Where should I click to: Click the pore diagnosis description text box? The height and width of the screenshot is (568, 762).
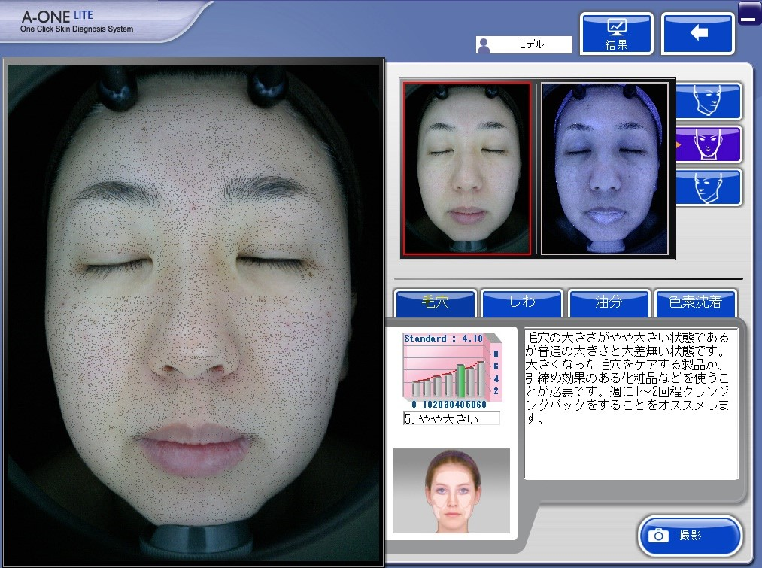click(631, 403)
